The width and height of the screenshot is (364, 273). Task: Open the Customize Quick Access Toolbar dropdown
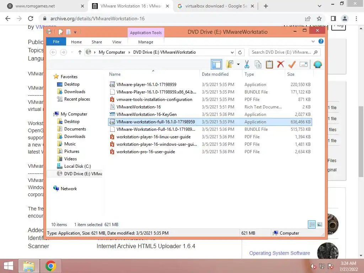coord(75,32)
